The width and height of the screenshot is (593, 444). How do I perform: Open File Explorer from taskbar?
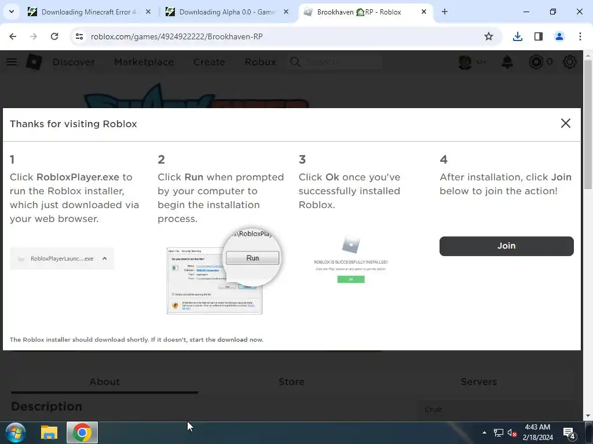[49, 432]
